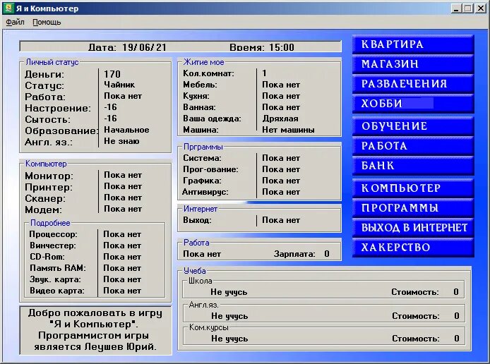Visit the БАНК
Screen dimensions: 490x364
(413, 166)
